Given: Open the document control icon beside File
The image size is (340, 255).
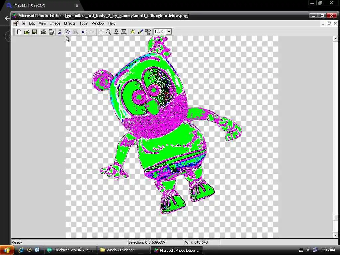Looking at the screenshot, I should 15,23.
